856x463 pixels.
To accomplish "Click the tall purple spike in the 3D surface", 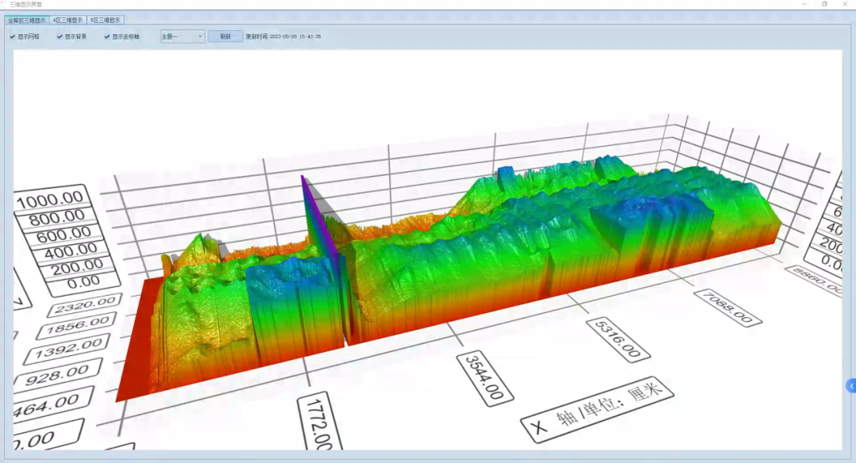I will pos(311,210).
